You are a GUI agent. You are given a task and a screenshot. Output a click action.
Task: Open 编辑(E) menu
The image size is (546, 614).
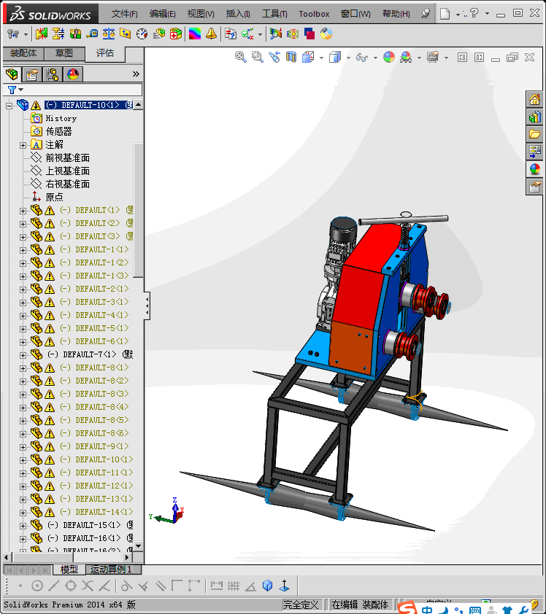162,14
